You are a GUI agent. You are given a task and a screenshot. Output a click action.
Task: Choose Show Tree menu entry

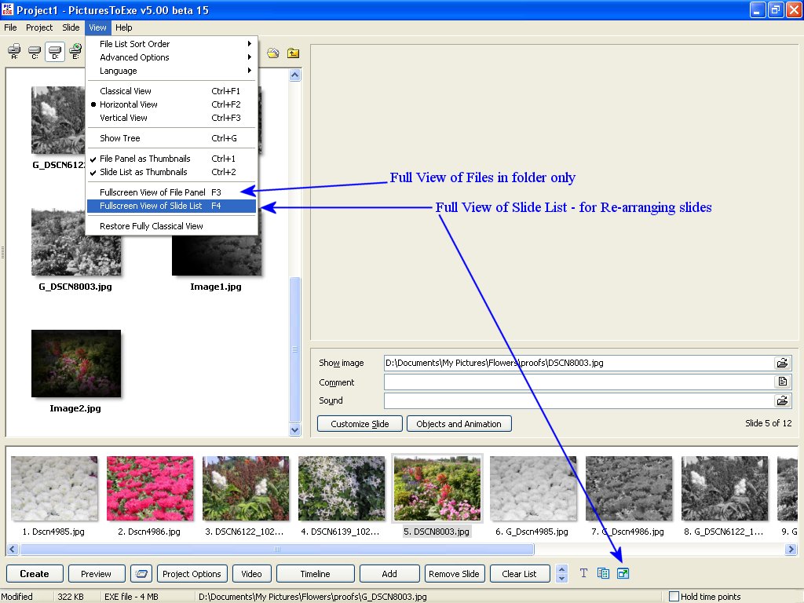click(x=171, y=138)
